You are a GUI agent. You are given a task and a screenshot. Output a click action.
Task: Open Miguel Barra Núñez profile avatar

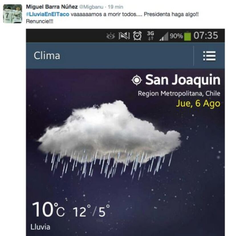(x=13, y=14)
